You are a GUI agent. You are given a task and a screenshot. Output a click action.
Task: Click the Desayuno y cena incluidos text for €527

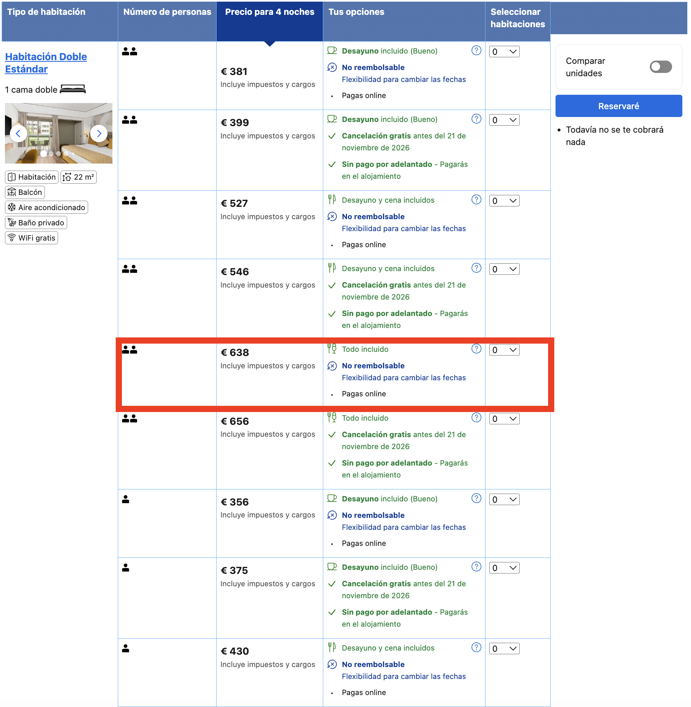pyautogui.click(x=388, y=200)
